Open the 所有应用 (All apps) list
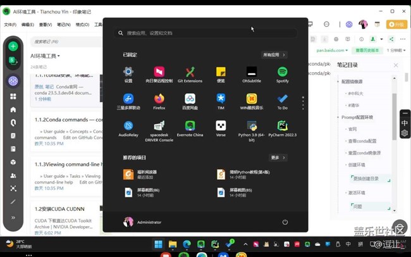Image resolution: width=411 pixels, height=257 pixels. [274, 55]
